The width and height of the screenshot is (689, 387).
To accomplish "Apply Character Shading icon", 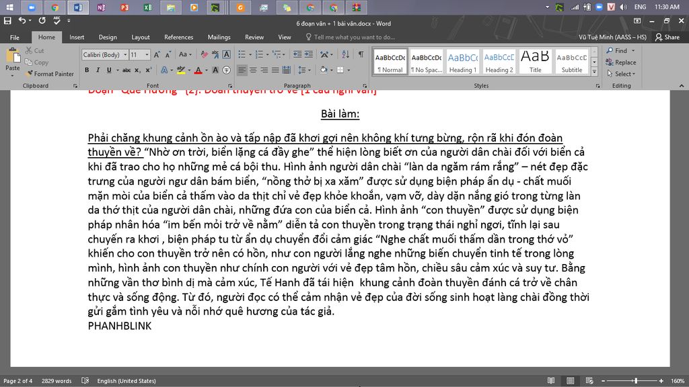I will (x=215, y=70).
